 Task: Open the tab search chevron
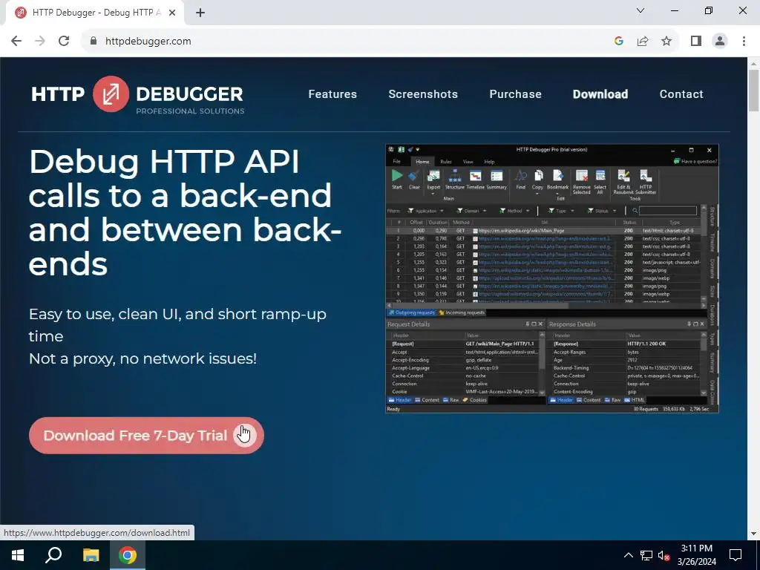(641, 10)
